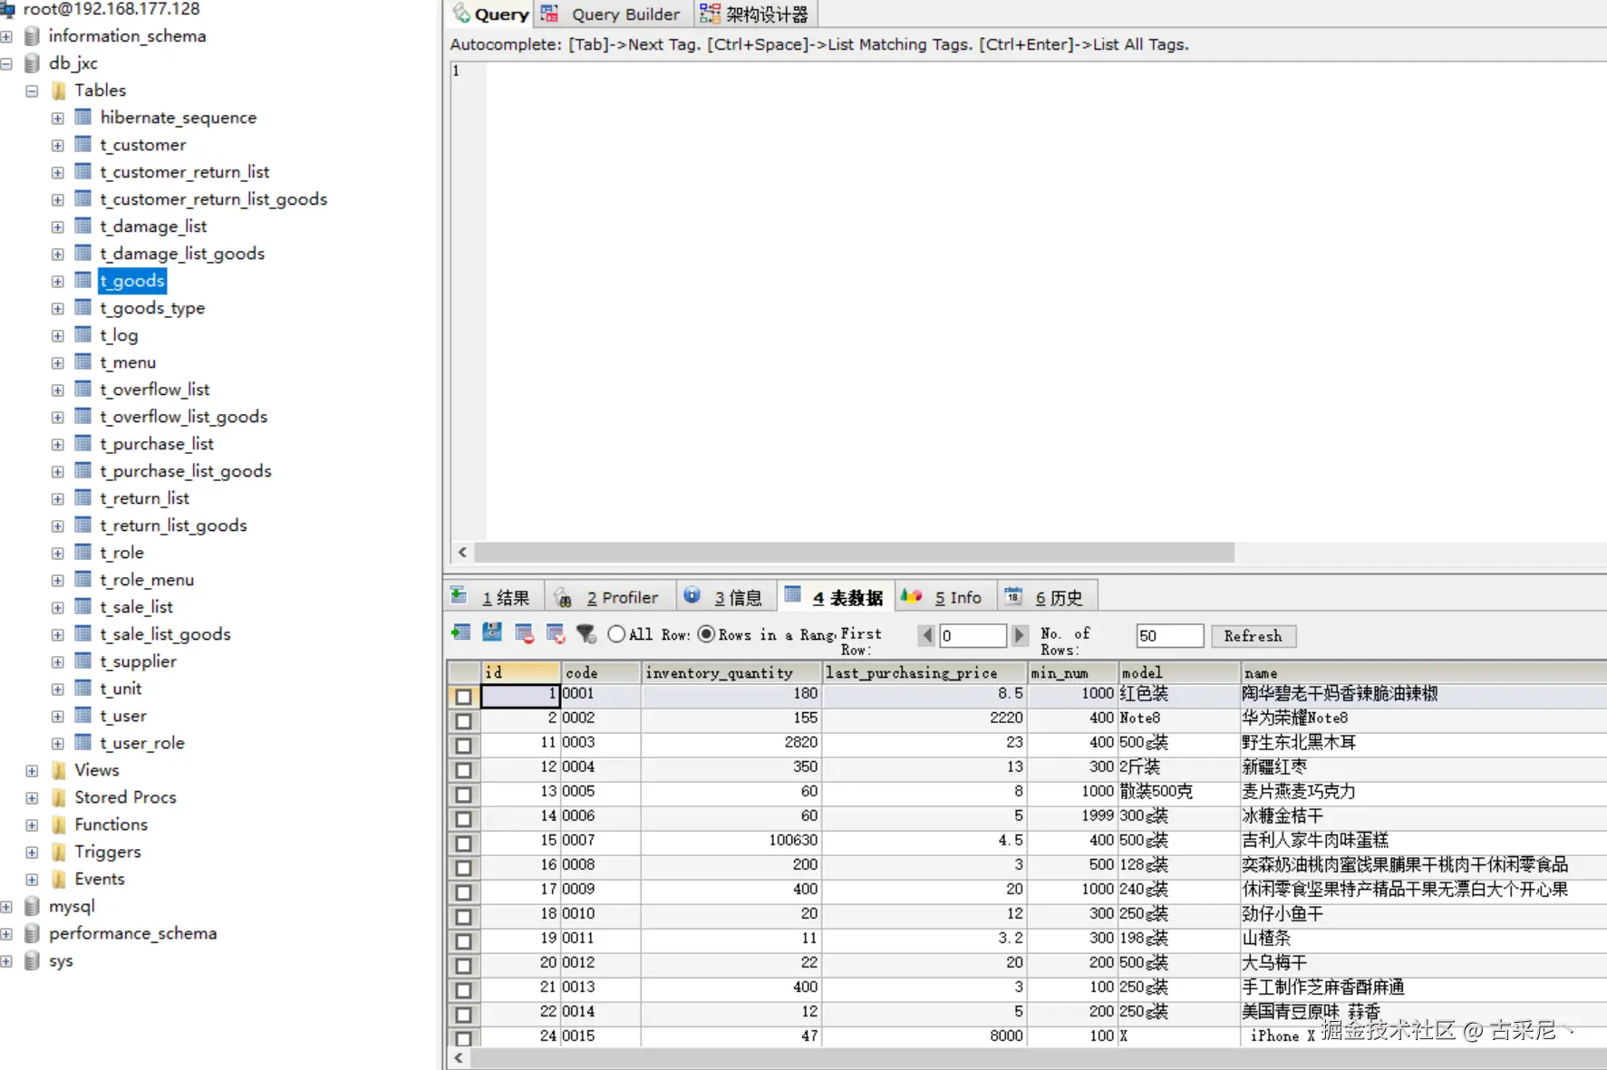Click the Tables folder icon
Screen dimensions: 1607x1070
(x=59, y=90)
